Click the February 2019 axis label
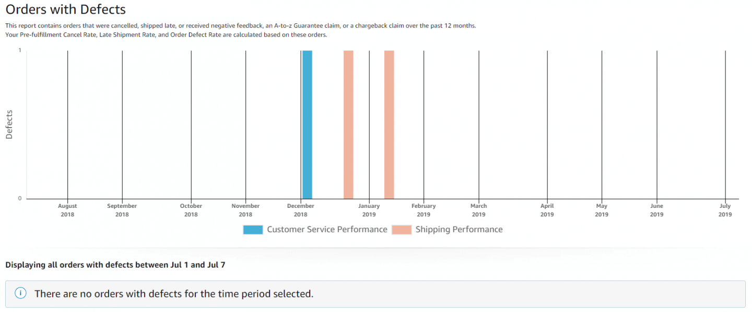The width and height of the screenshot is (752, 312). 424,210
